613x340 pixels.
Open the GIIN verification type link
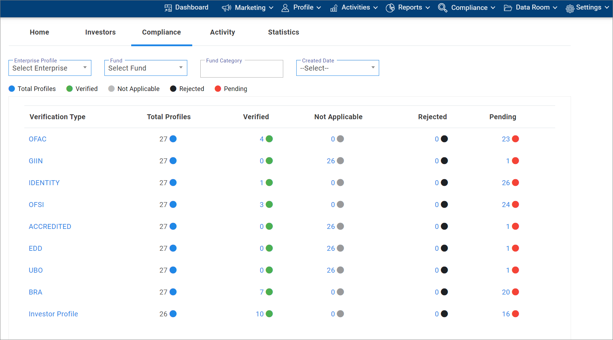36,161
